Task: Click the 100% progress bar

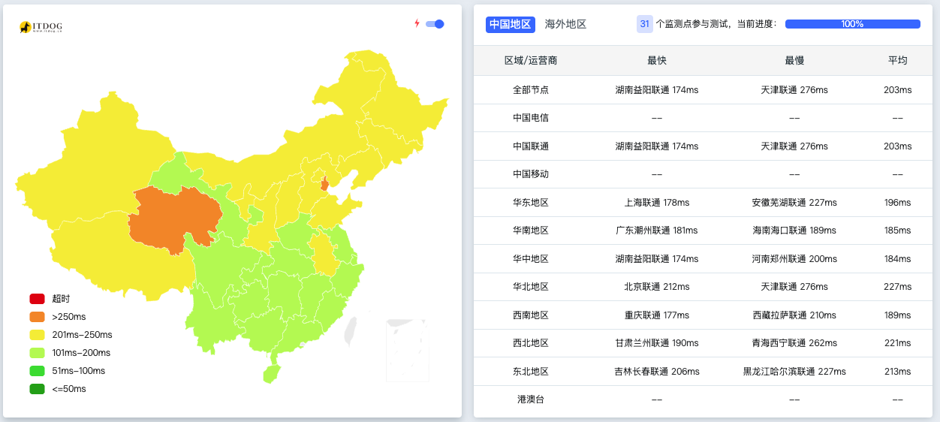Action: (852, 24)
